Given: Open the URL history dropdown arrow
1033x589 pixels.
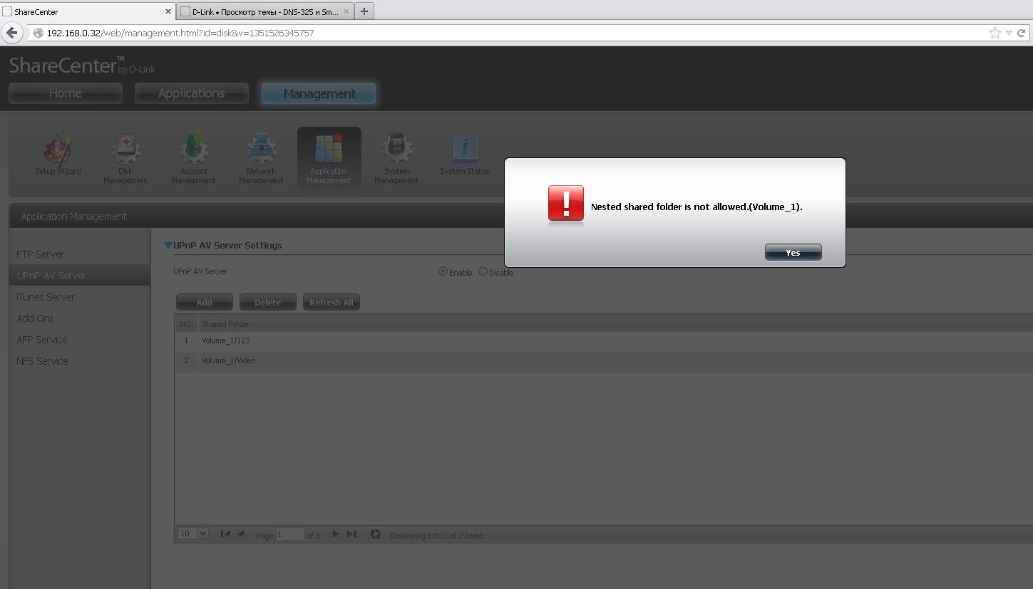Looking at the screenshot, I should pos(1009,33).
